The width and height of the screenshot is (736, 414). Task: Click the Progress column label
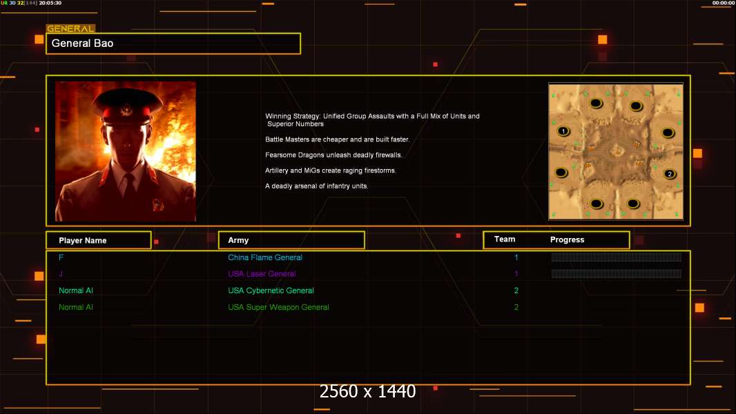pos(567,239)
